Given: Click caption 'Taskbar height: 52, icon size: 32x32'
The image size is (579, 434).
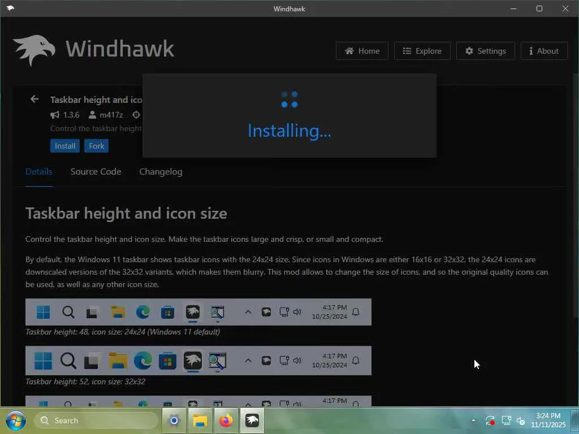Looking at the screenshot, I should [85, 381].
